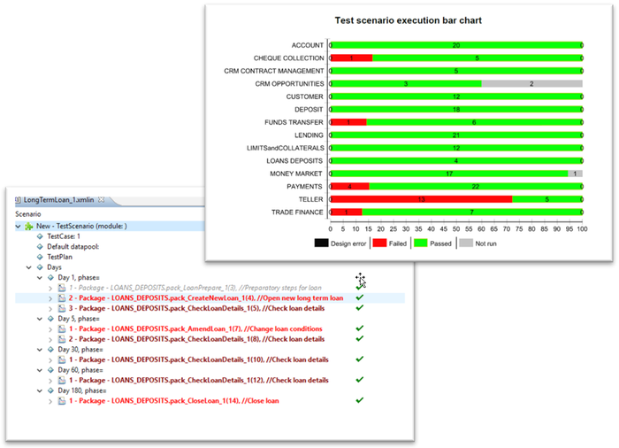Click the TestCase: 1 diamond icon
Image resolution: width=619 pixels, height=448 pixels.
39,236
